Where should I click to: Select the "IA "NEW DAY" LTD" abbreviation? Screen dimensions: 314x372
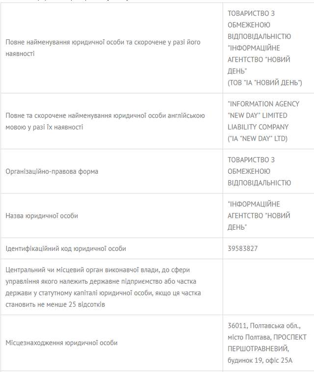[x=258, y=138]
